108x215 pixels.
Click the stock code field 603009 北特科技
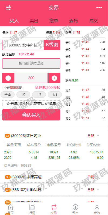click(x=23, y=45)
